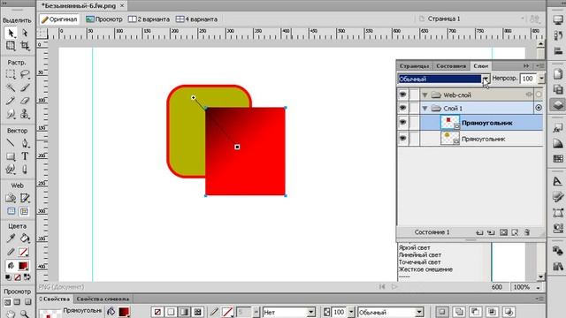Select the Paint Bucket tool

pos(25,238)
